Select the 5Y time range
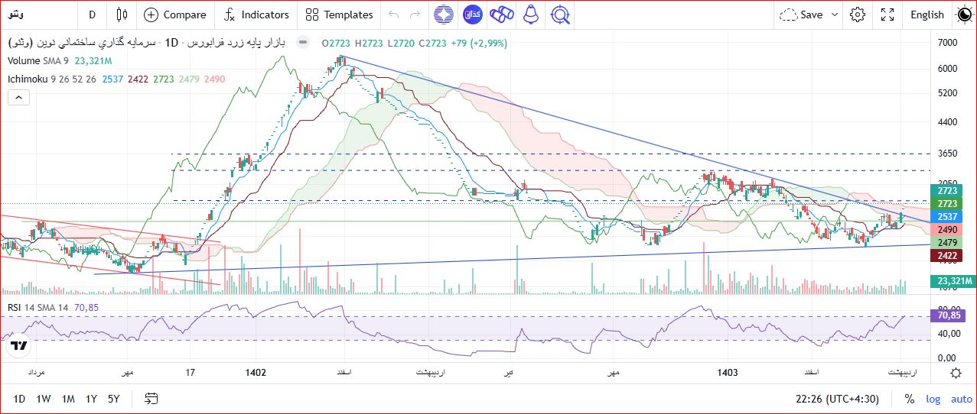 pyautogui.click(x=113, y=399)
